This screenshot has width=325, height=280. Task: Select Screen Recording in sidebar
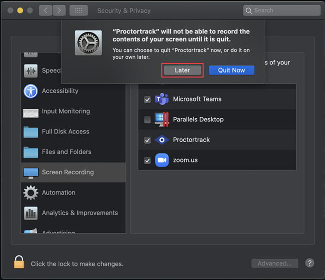tap(73, 172)
